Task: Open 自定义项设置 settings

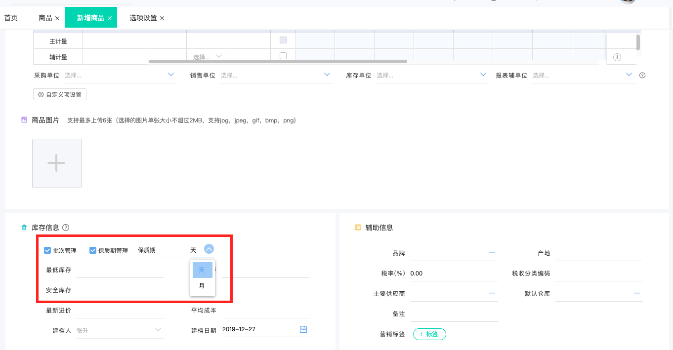Action: coord(60,94)
